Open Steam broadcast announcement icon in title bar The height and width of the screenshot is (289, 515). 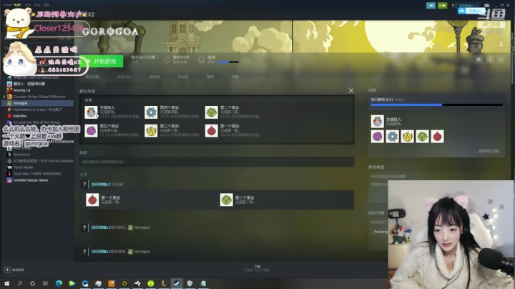[431, 6]
